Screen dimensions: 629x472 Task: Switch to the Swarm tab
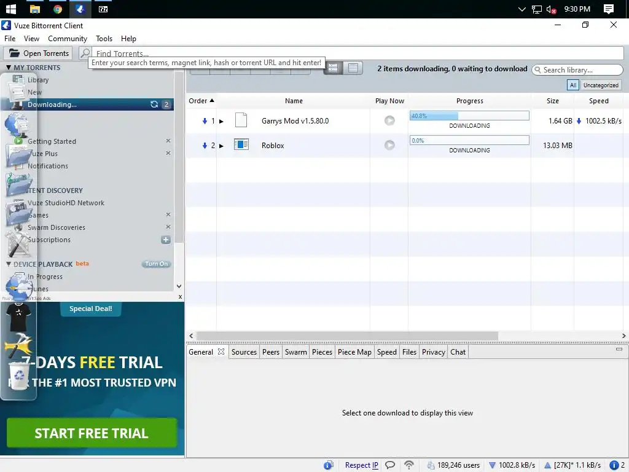(x=295, y=352)
